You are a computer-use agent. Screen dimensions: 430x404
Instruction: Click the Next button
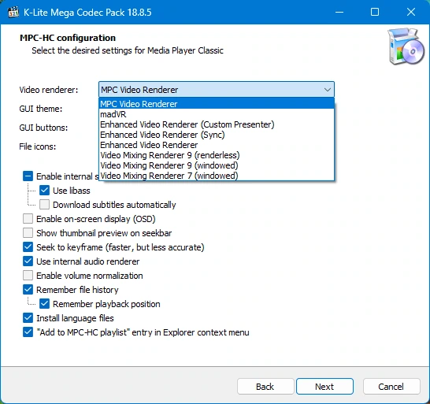324,387
